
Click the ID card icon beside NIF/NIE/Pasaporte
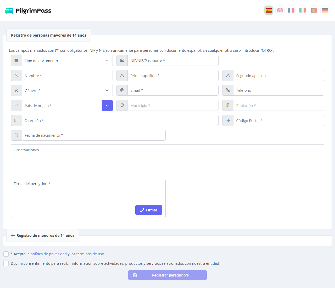(122, 60)
